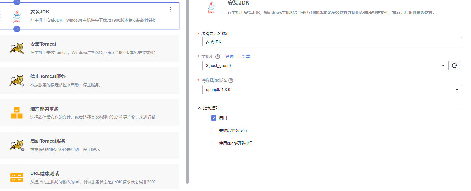The image size is (471, 191).
Task: Click the Tomcat gear icon in 启动Tomcat服务 step
Action: tap(17, 145)
